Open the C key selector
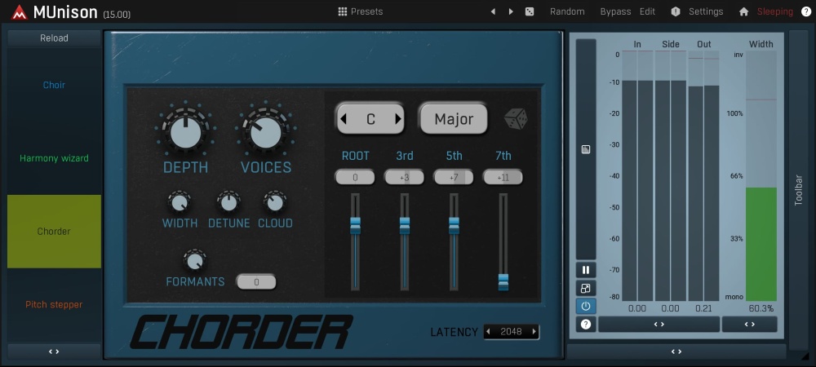This screenshot has height=367, width=816. click(x=370, y=119)
